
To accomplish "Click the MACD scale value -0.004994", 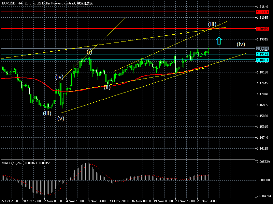I will [264, 196].
